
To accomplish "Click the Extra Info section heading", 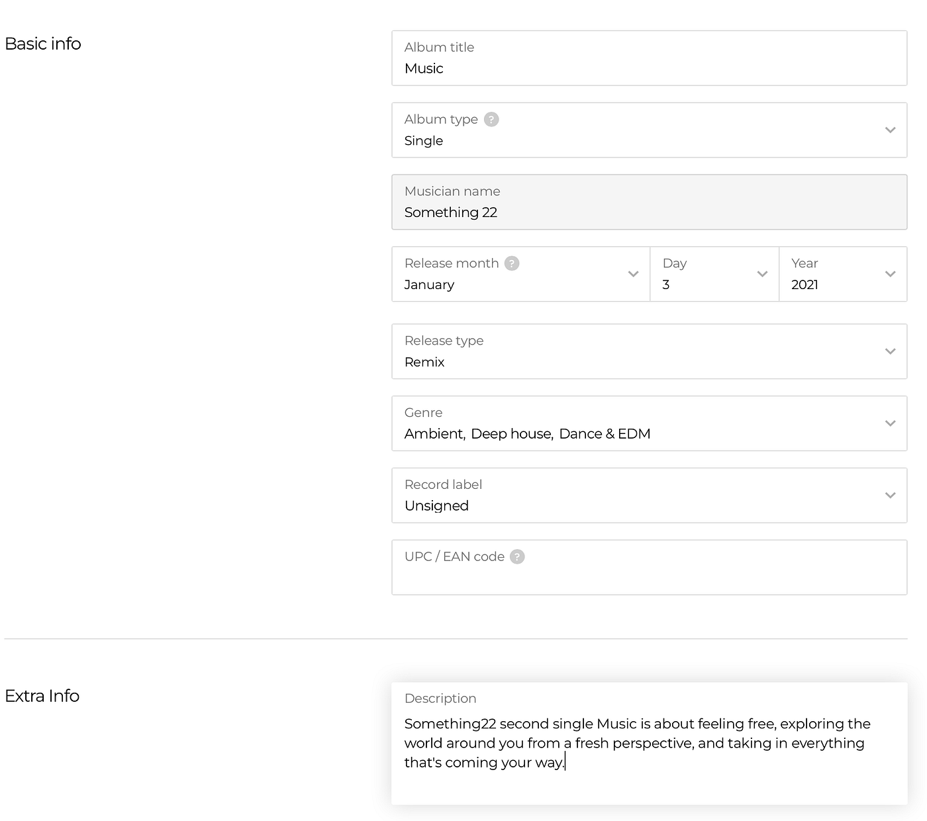I will pos(42,696).
